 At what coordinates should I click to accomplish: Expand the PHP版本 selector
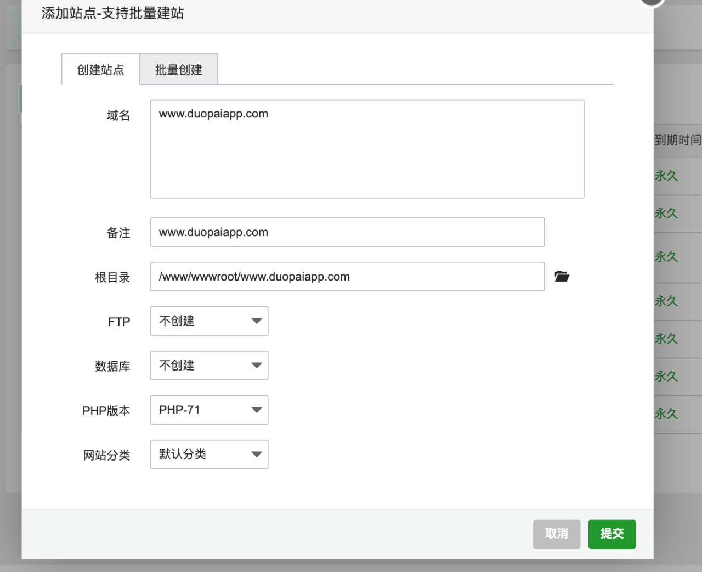(208, 410)
